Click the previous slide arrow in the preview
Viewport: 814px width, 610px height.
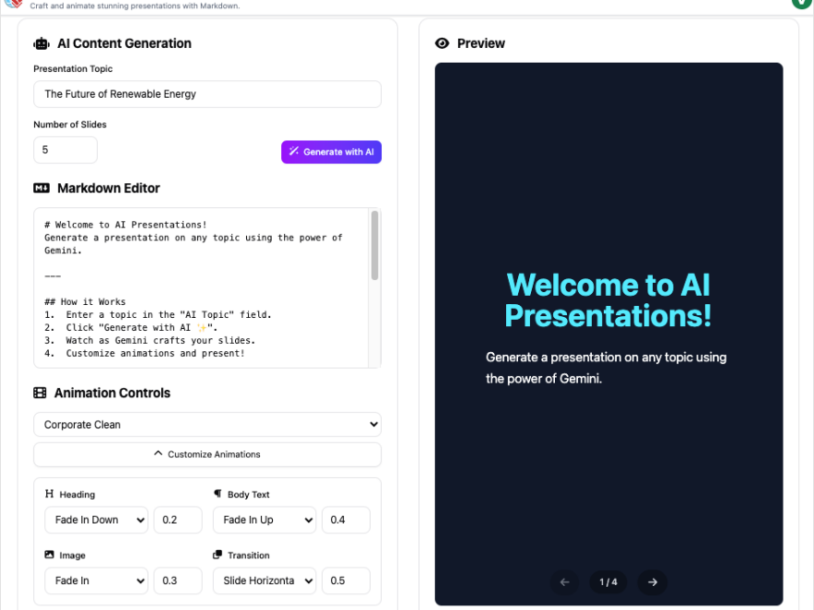[x=565, y=582]
